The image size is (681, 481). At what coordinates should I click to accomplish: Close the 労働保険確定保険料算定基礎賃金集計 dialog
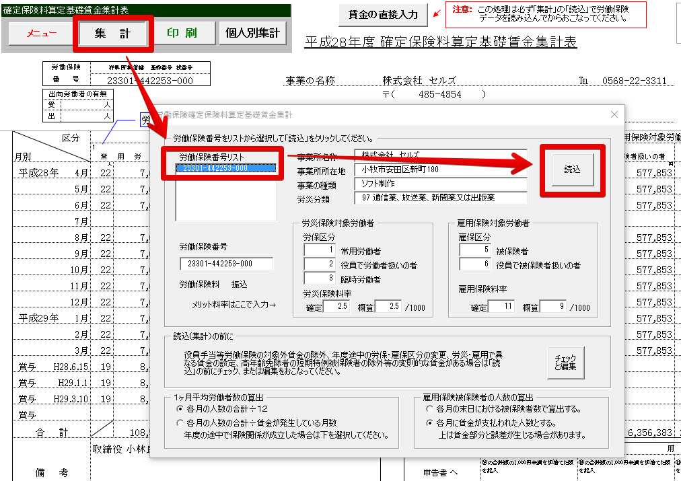click(614, 114)
